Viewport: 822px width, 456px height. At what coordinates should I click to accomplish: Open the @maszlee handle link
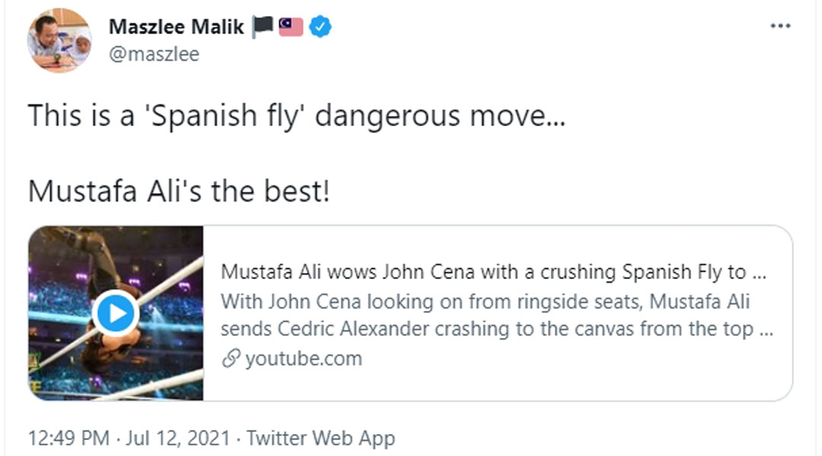click(154, 54)
